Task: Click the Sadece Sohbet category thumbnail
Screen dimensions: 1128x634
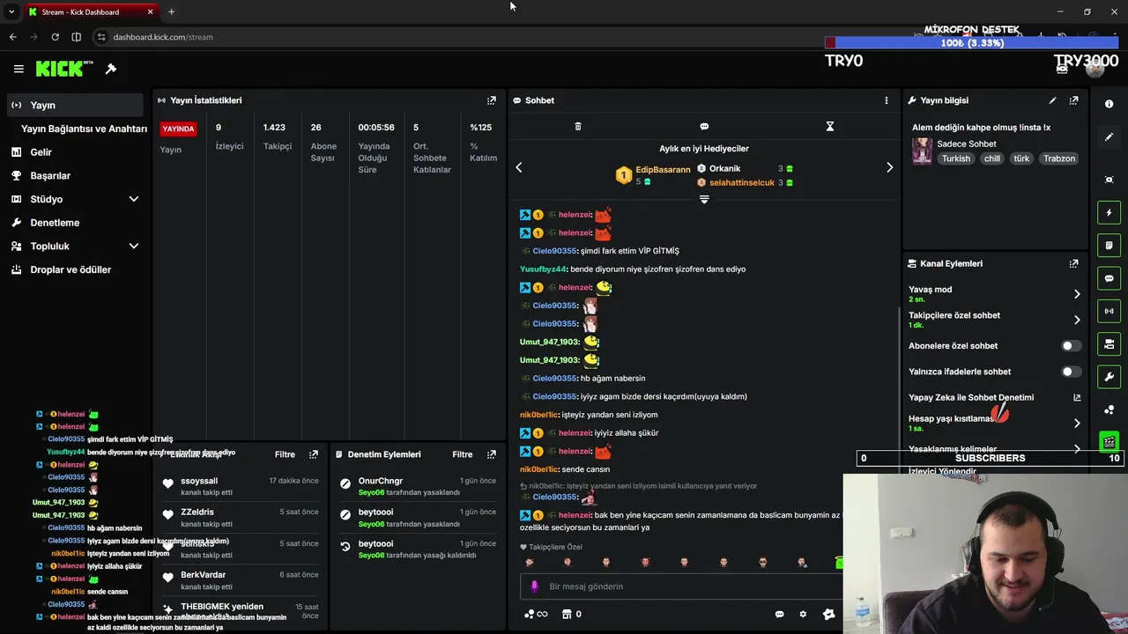Action: click(922, 151)
